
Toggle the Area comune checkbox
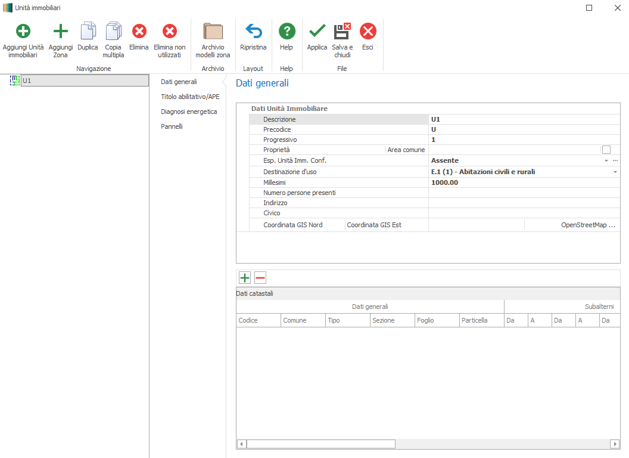[x=606, y=150]
